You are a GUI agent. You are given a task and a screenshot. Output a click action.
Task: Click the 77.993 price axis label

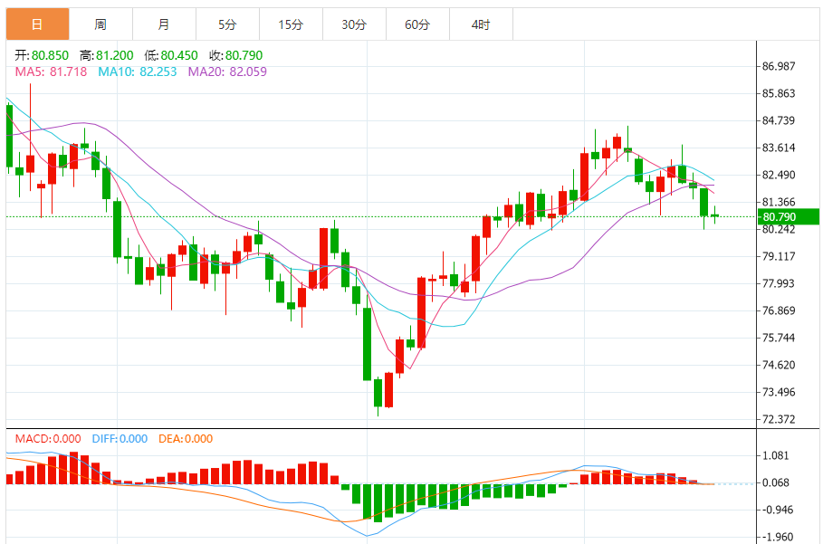[x=779, y=283]
